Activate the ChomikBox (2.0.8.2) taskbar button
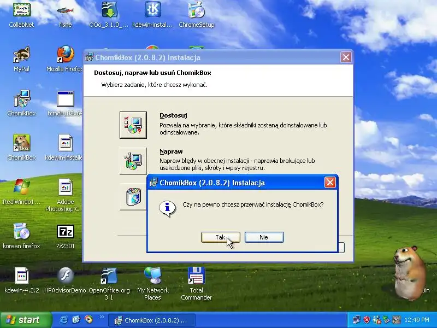Viewport: 437px width, 328px height. 152,320
